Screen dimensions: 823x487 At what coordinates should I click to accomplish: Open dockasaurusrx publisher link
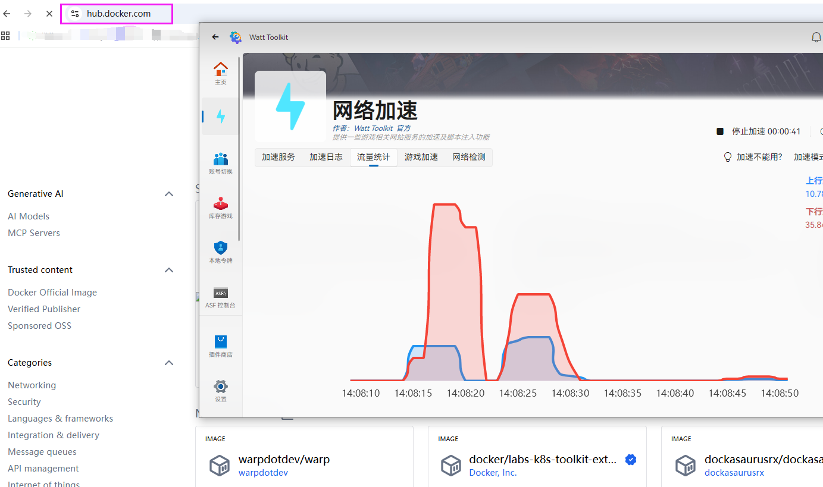[734, 473]
